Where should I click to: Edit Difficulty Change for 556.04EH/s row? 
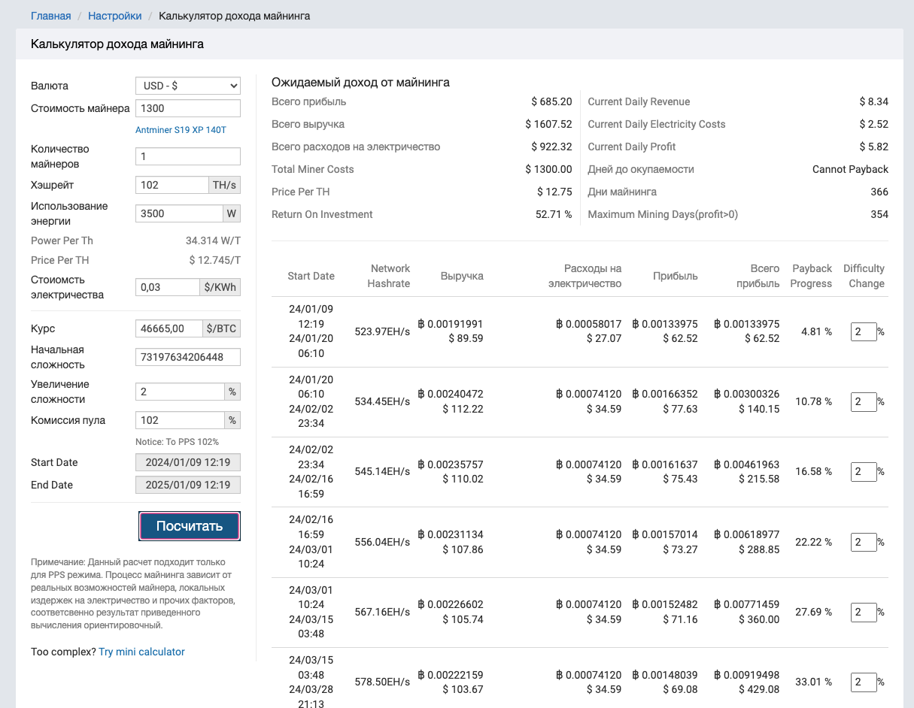point(863,542)
